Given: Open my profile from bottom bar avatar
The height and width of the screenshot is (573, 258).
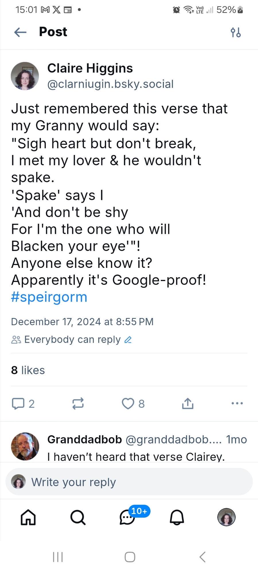Looking at the screenshot, I should 226,517.
